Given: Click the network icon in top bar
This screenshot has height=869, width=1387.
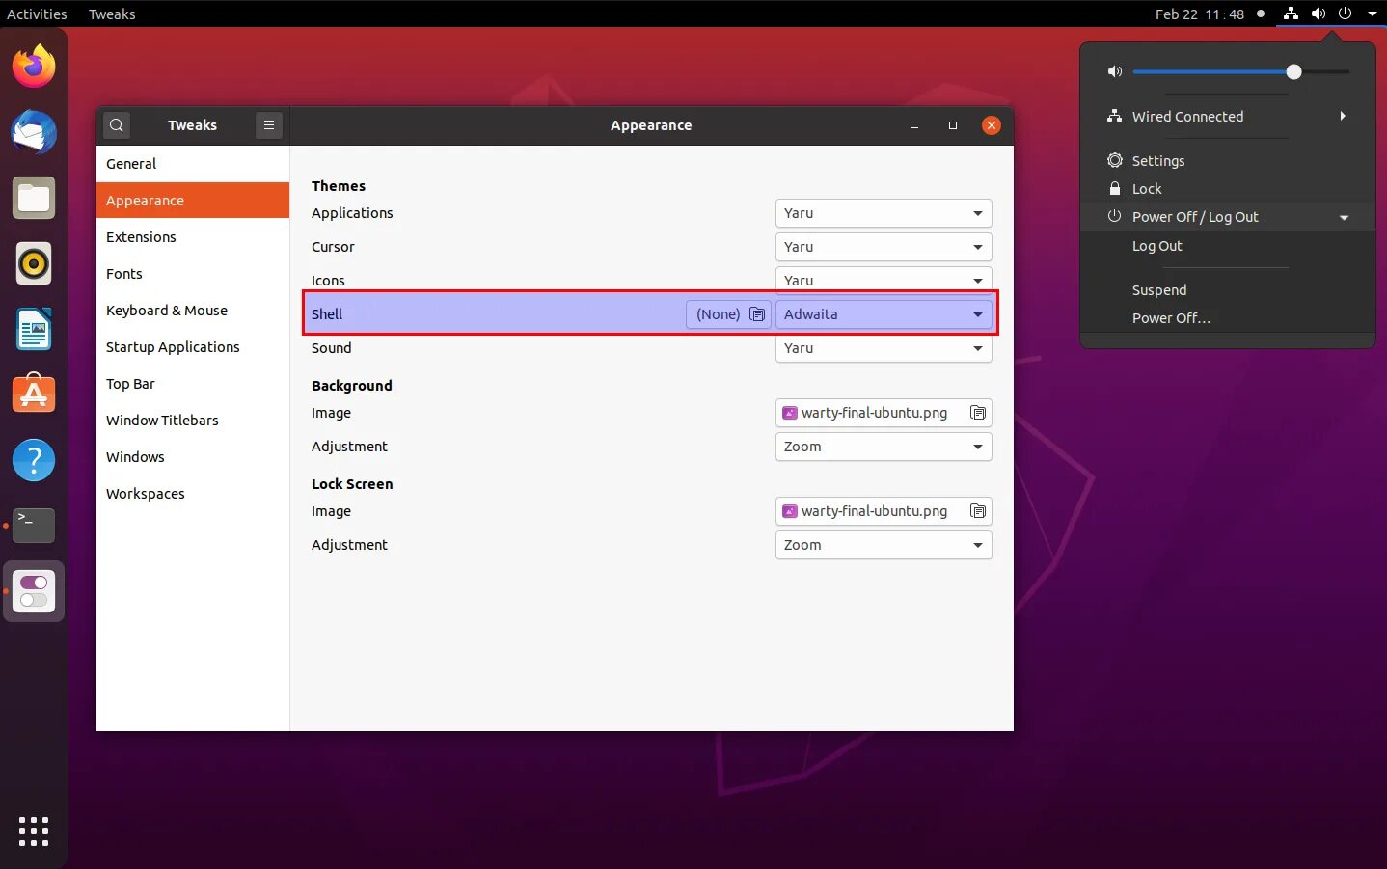Looking at the screenshot, I should click(x=1291, y=14).
